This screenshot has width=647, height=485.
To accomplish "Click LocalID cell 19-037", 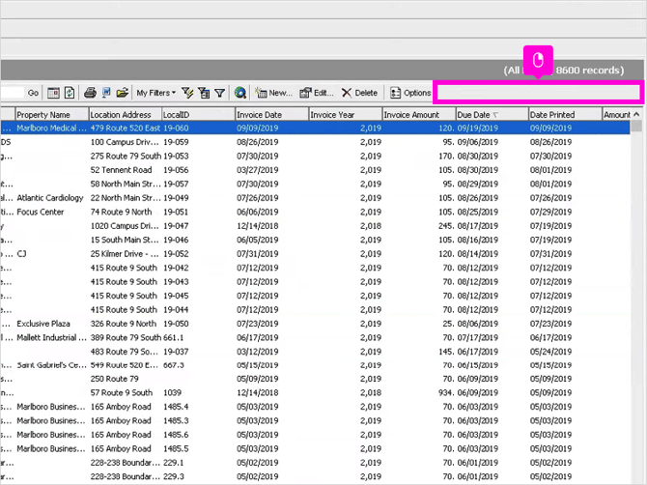I will pos(176,352).
